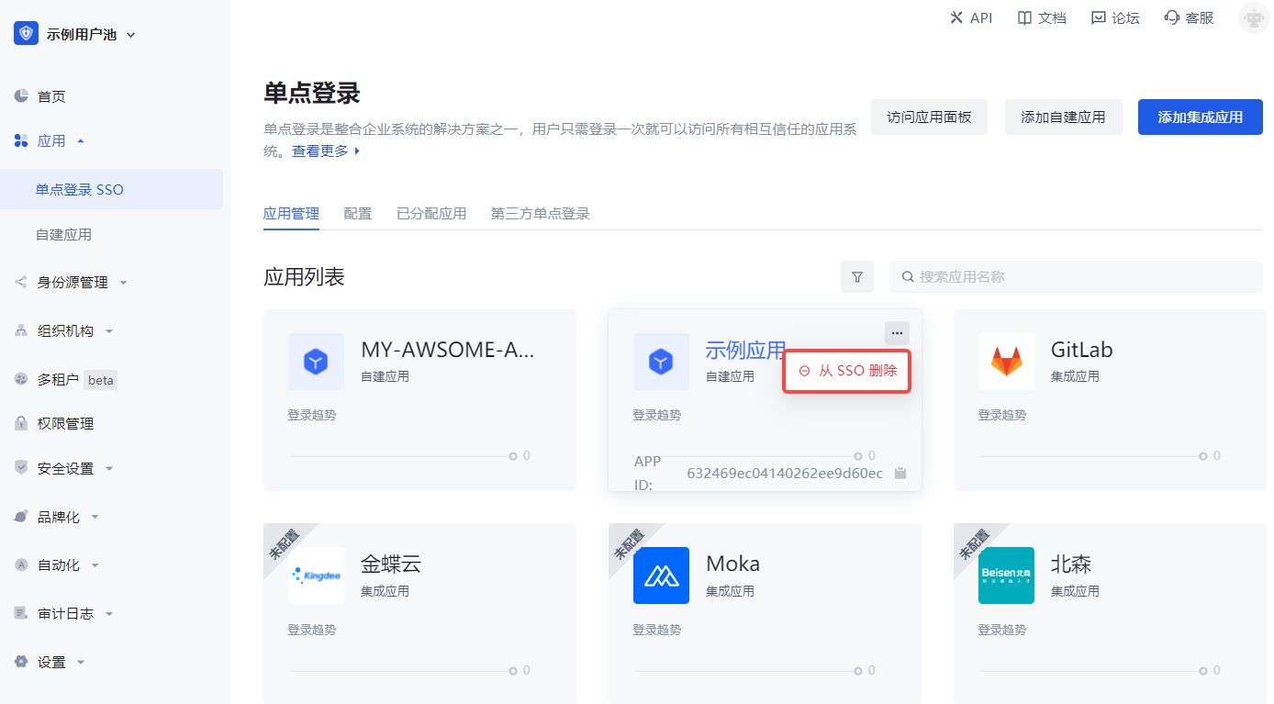Click the 添加集成应用 button
This screenshot has width=1274, height=704.
tap(1200, 117)
